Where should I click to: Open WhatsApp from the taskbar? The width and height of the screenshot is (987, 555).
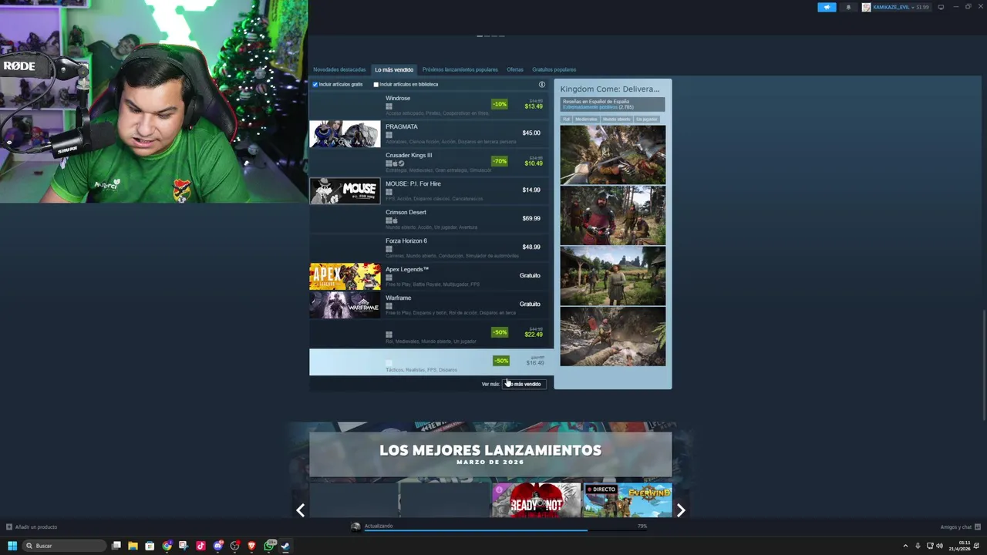[268, 546]
